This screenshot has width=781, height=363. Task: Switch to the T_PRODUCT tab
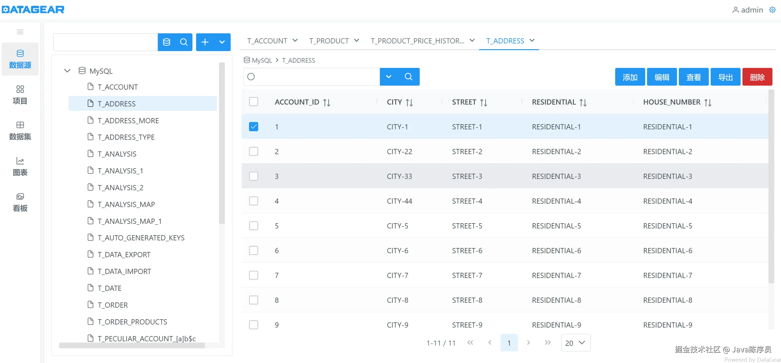pos(329,41)
